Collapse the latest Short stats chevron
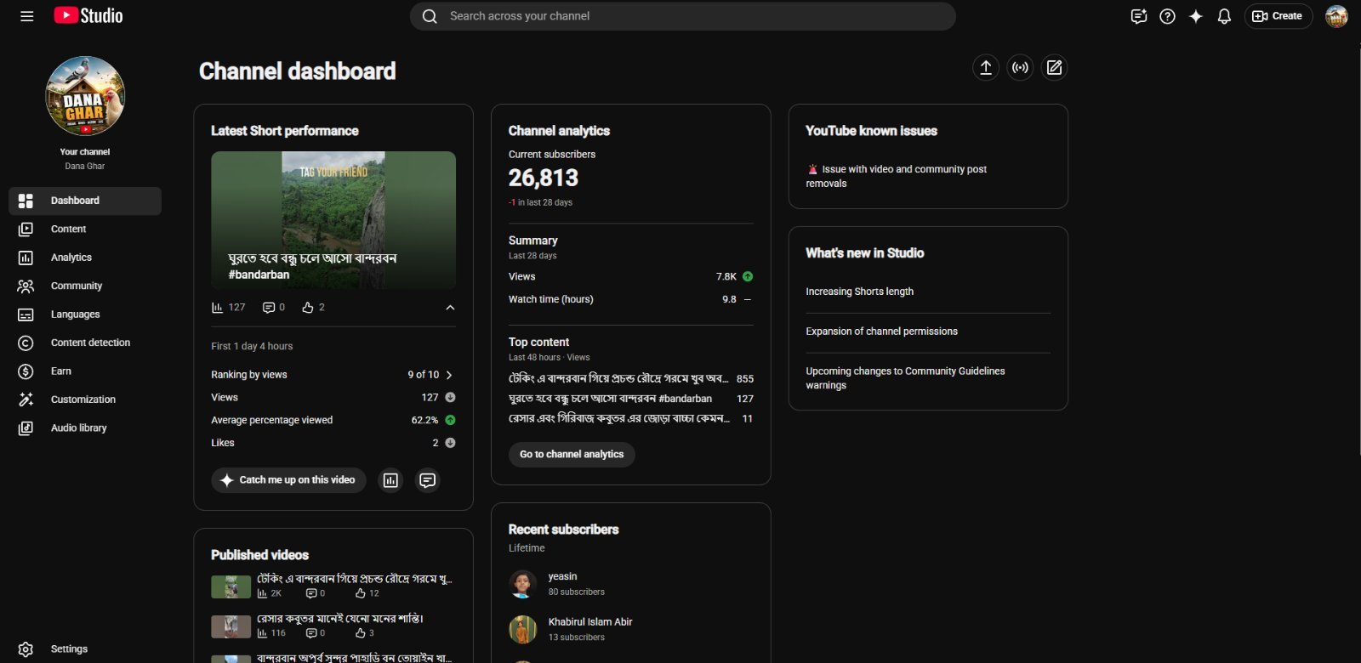The image size is (1361, 663). (x=450, y=308)
